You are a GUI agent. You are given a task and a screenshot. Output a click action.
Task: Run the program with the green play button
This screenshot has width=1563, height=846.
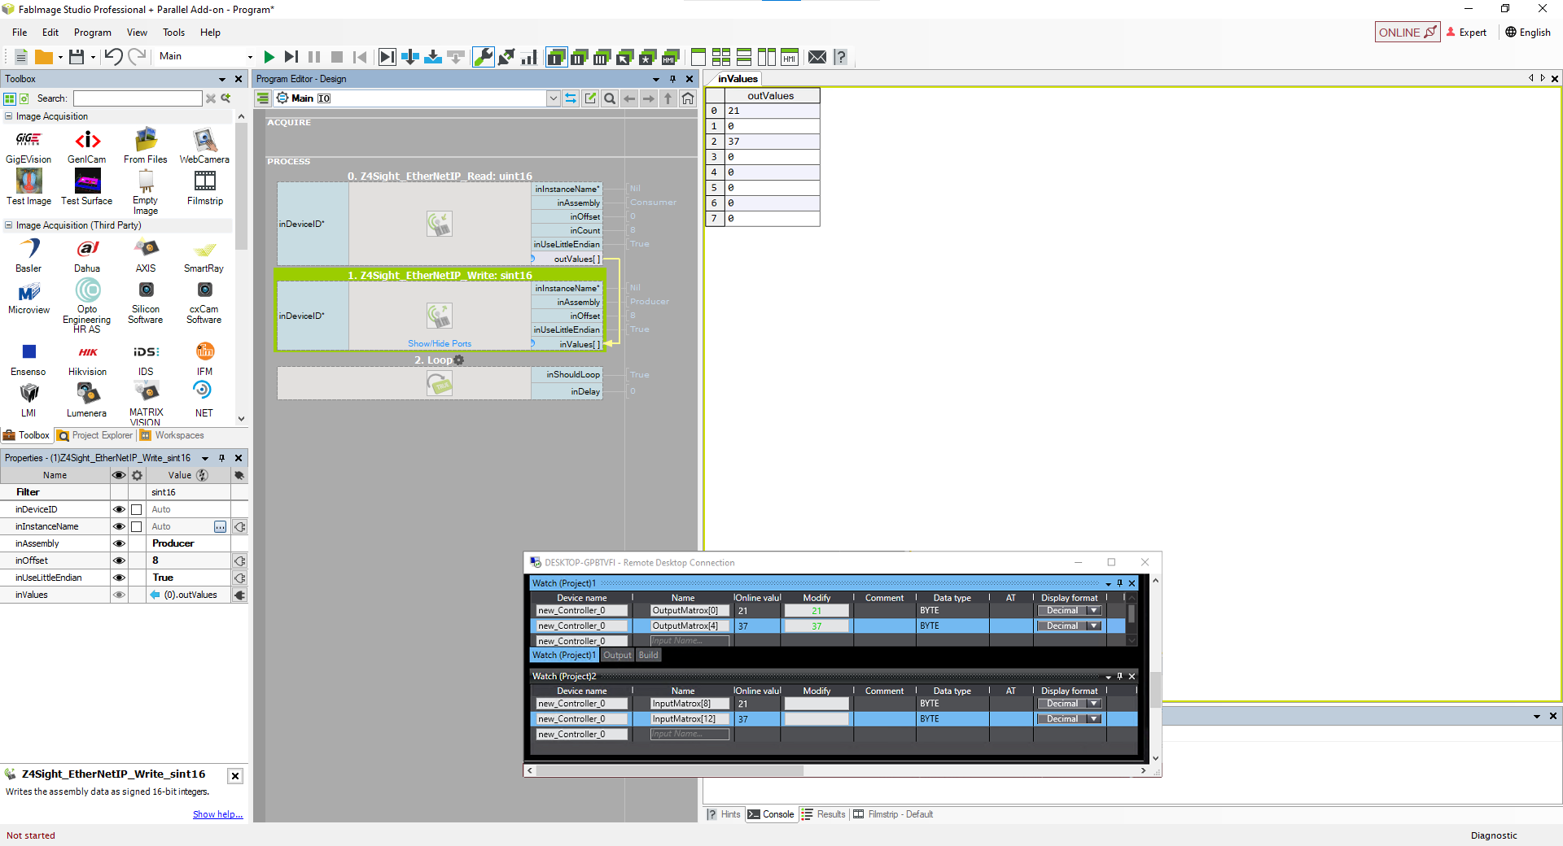[269, 57]
